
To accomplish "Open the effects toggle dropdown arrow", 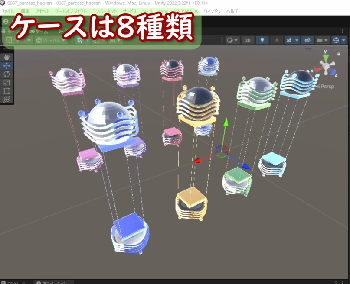I will [x=296, y=39].
